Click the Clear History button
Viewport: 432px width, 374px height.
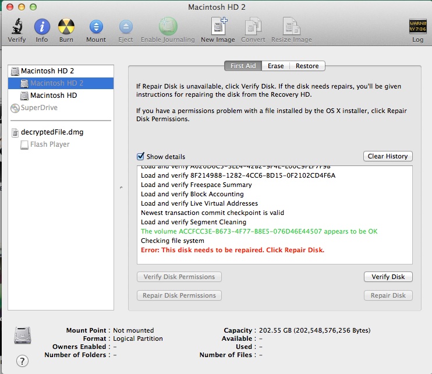pyautogui.click(x=388, y=156)
